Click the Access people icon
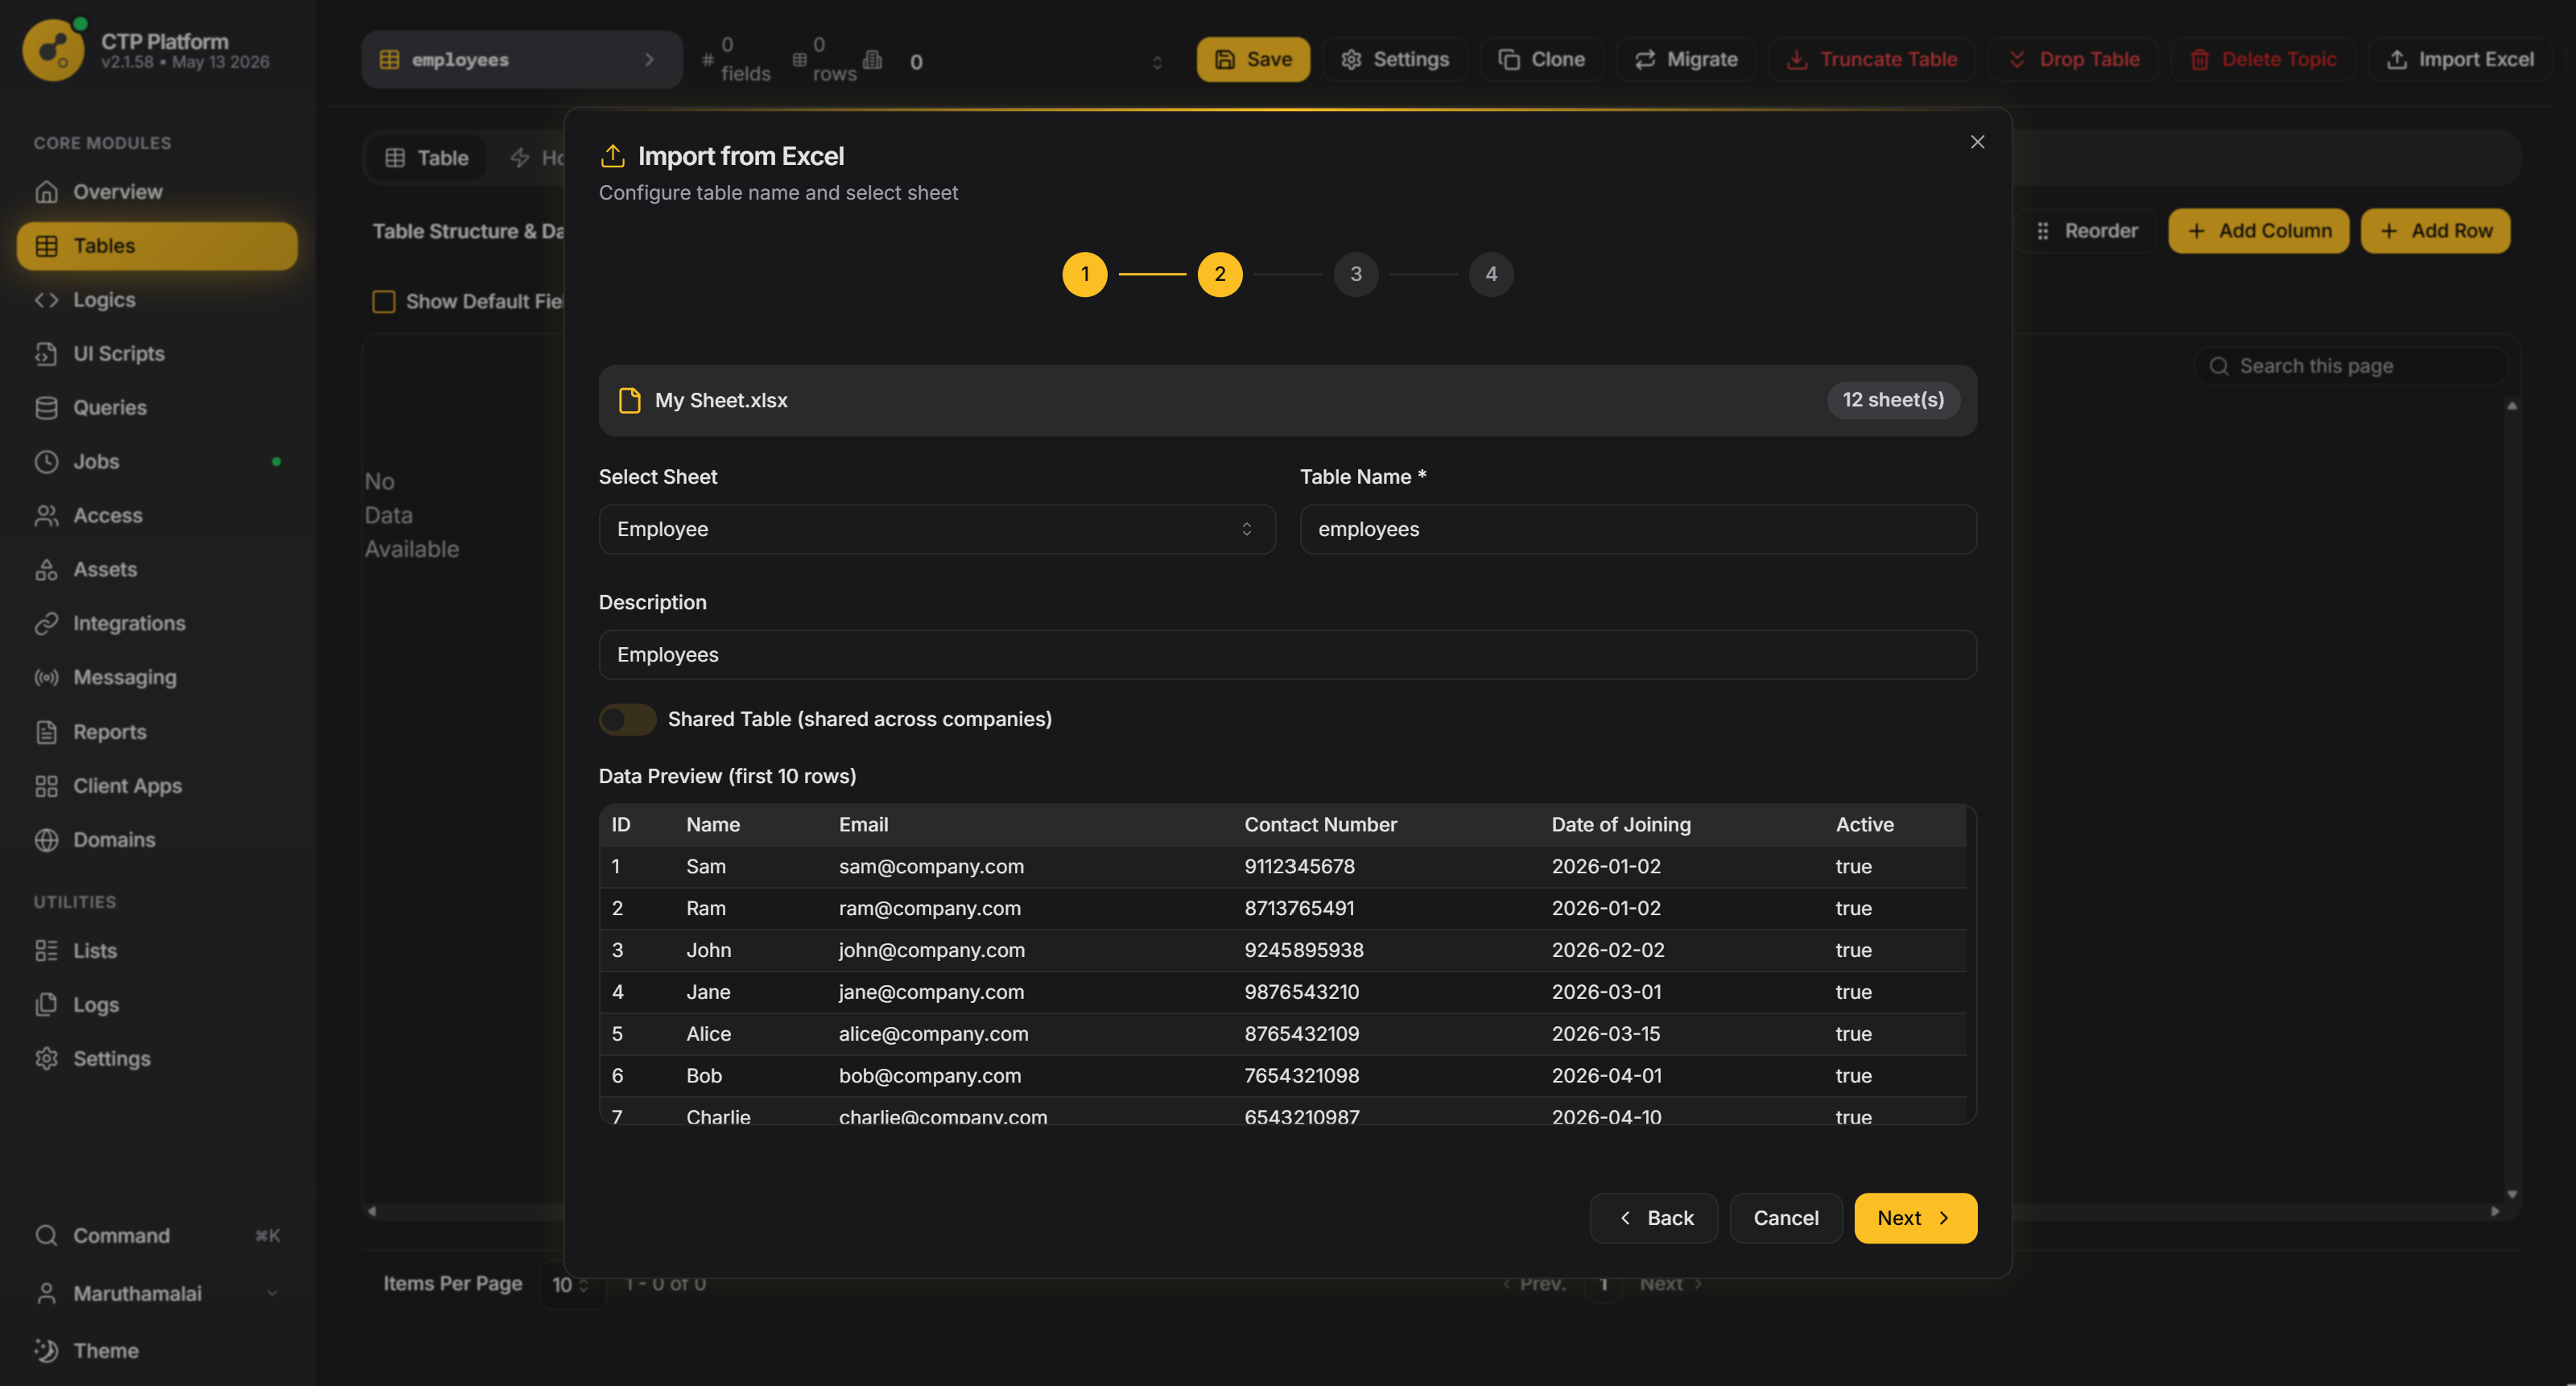The width and height of the screenshot is (2576, 1386). 46,515
